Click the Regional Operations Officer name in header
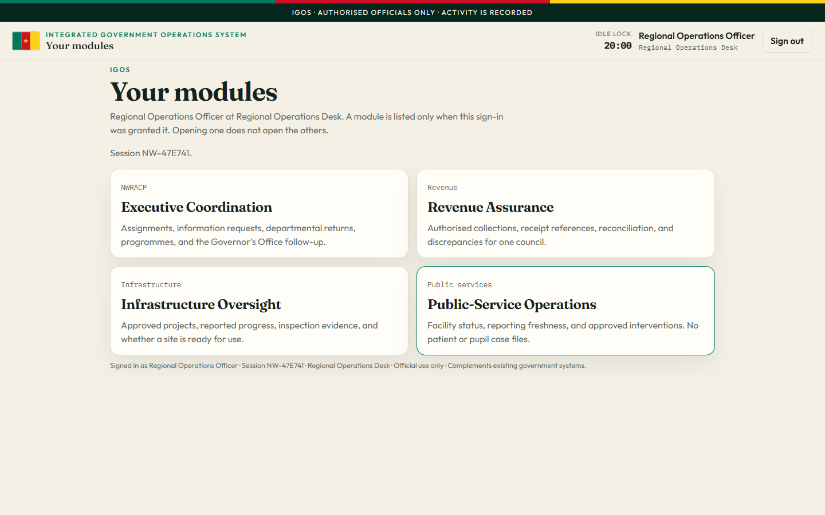The width and height of the screenshot is (825, 515). click(697, 35)
